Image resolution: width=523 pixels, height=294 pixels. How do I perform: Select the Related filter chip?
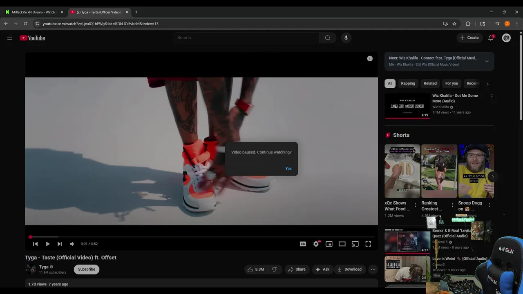tap(430, 83)
